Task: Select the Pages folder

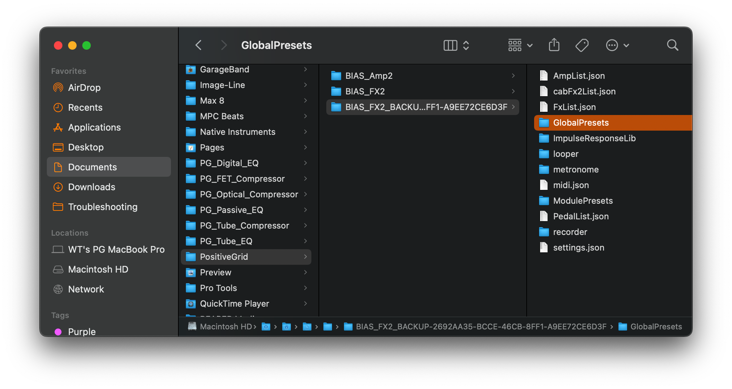Action: (x=246, y=147)
